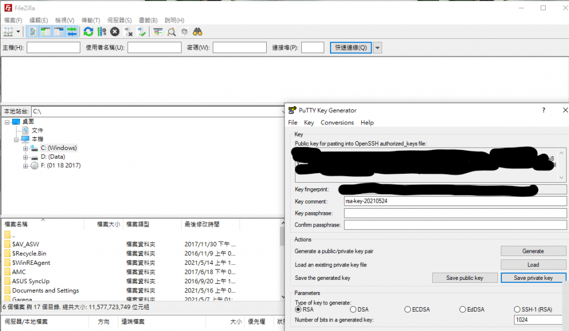Click the 密碼(W) password field

[239, 48]
